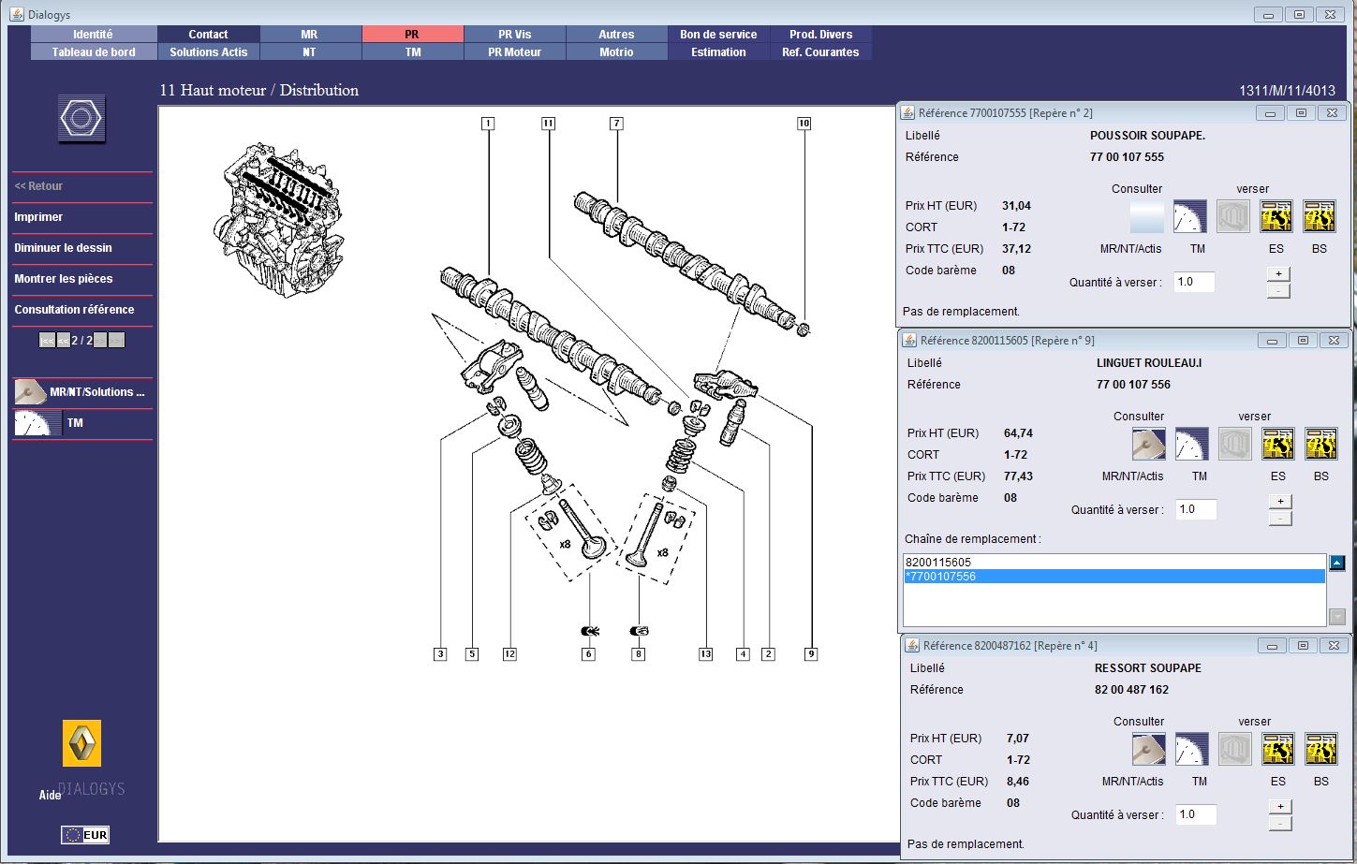This screenshot has height=864, width=1357.
Task: Increase quantity with + in LINGUET ROULEAU window
Action: [x=1280, y=501]
